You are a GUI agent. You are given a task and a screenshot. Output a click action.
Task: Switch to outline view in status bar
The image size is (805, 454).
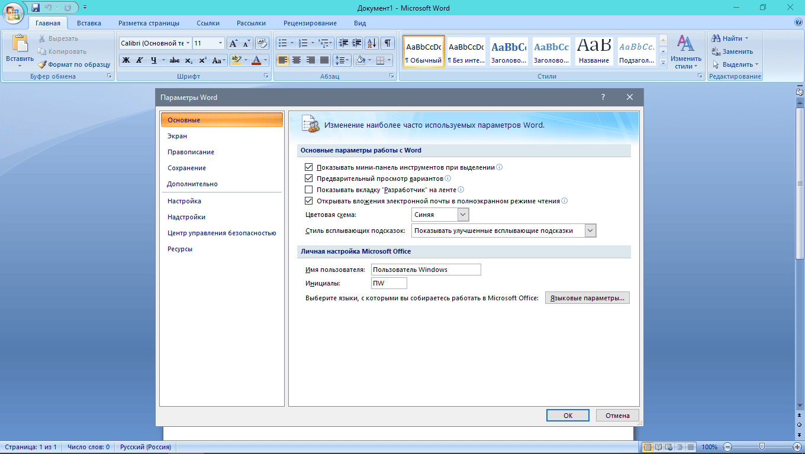coord(678,447)
